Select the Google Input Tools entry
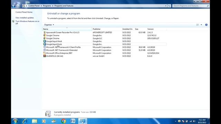This screenshot has height=124, width=221. [104, 44]
